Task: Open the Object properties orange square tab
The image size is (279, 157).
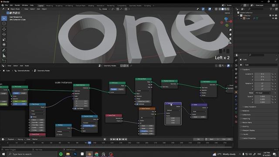Action: click(236, 92)
